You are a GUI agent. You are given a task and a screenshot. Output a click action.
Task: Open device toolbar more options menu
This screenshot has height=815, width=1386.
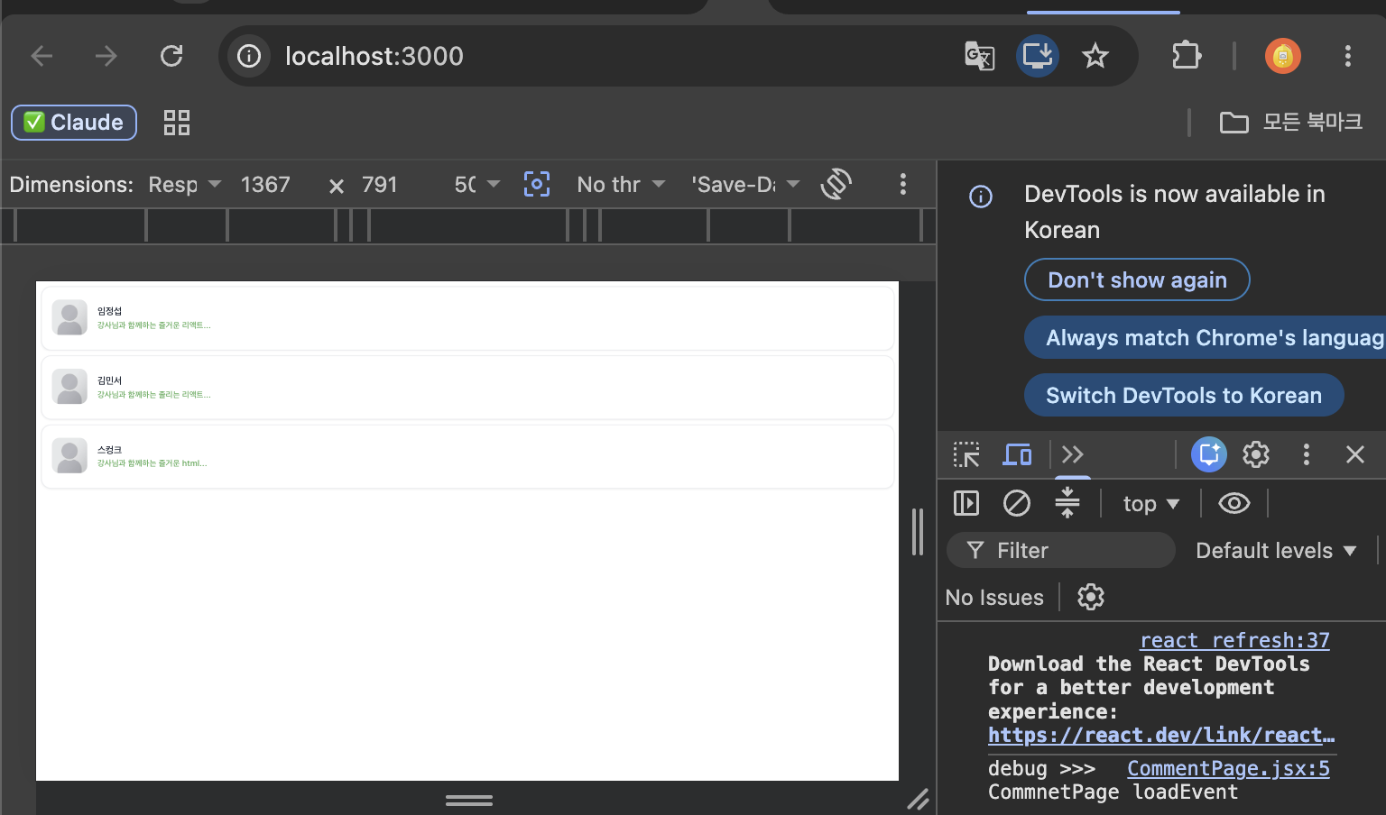(x=902, y=184)
